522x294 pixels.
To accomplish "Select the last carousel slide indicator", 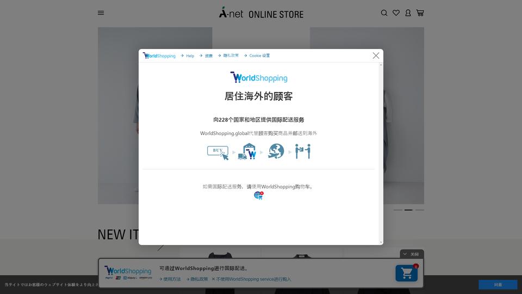I will (420, 210).
